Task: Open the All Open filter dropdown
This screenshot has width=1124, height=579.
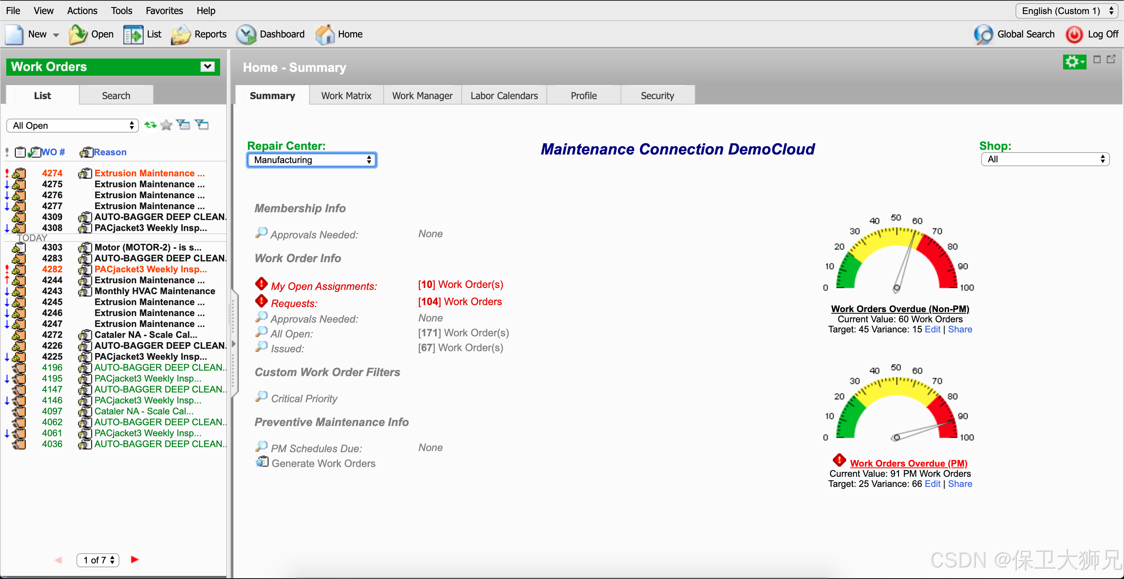Action: [73, 126]
